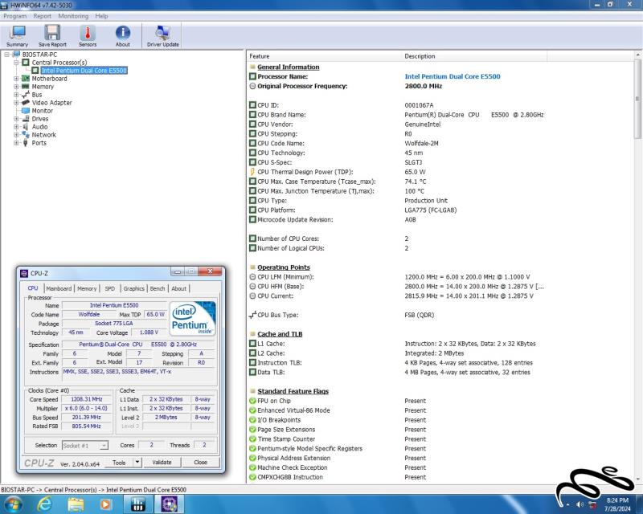Image resolution: width=643 pixels, height=514 pixels.
Task: Open the CPU-Z Tools dropdown arrow
Action: (137, 463)
